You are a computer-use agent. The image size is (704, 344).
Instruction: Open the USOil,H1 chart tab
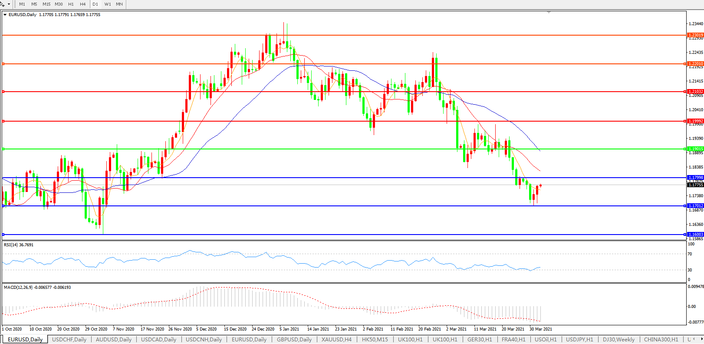(546, 340)
